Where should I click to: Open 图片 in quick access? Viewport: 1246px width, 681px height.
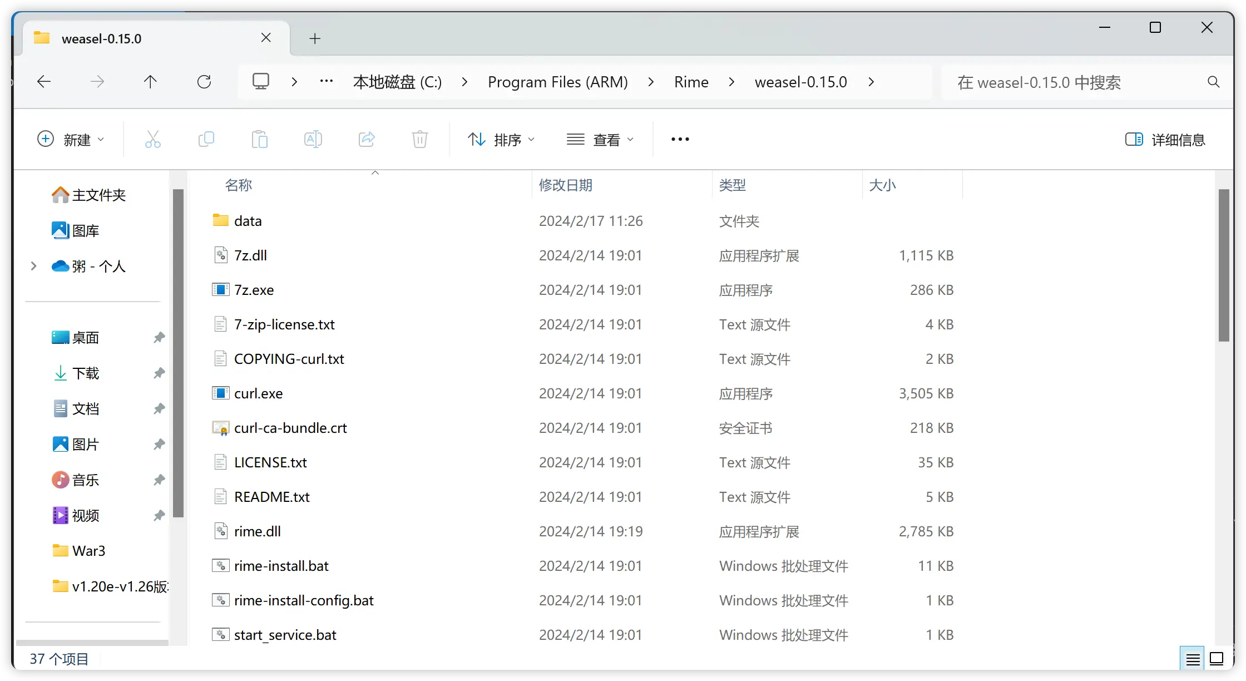pos(76,444)
